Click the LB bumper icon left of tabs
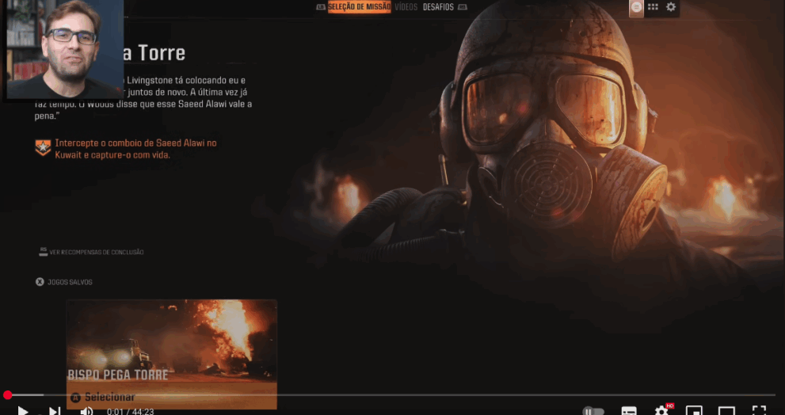The height and width of the screenshot is (415, 785). pos(321,7)
